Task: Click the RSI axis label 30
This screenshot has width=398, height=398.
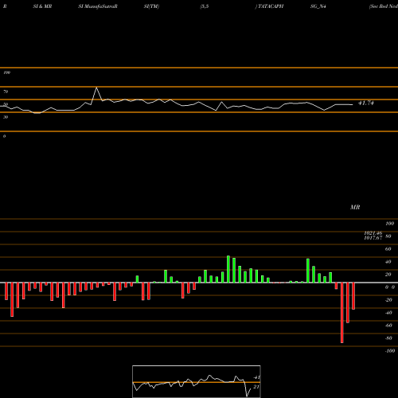Action: click(x=6, y=117)
